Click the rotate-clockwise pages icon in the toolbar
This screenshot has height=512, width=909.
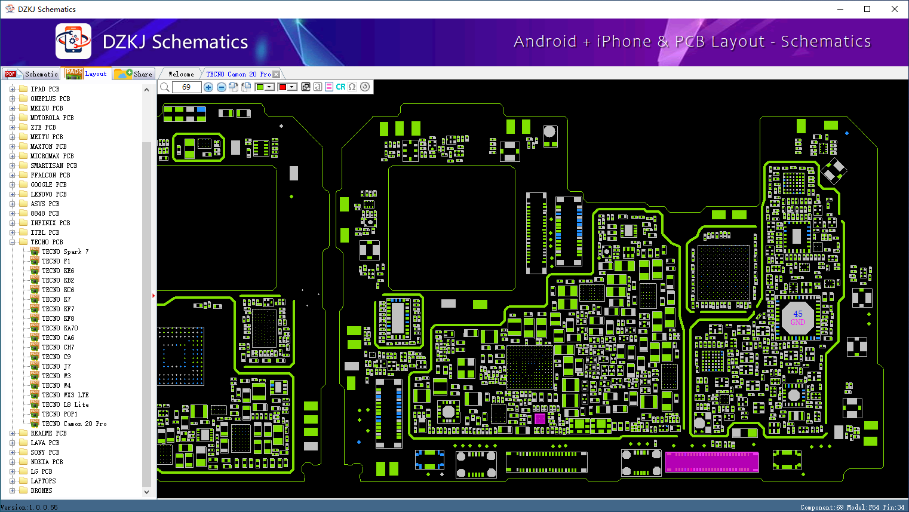pos(234,87)
